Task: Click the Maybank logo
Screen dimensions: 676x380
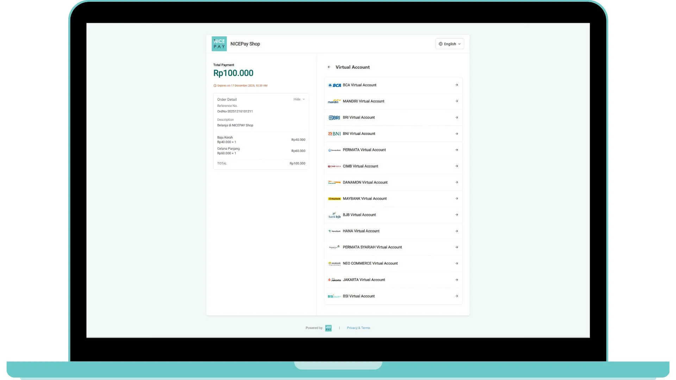Action: click(x=334, y=199)
